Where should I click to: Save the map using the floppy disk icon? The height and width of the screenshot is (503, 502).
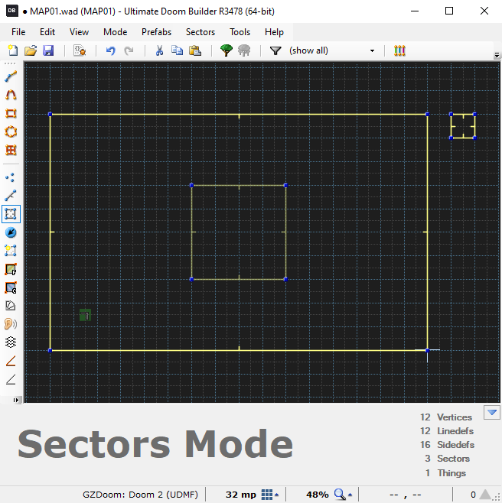[48, 50]
